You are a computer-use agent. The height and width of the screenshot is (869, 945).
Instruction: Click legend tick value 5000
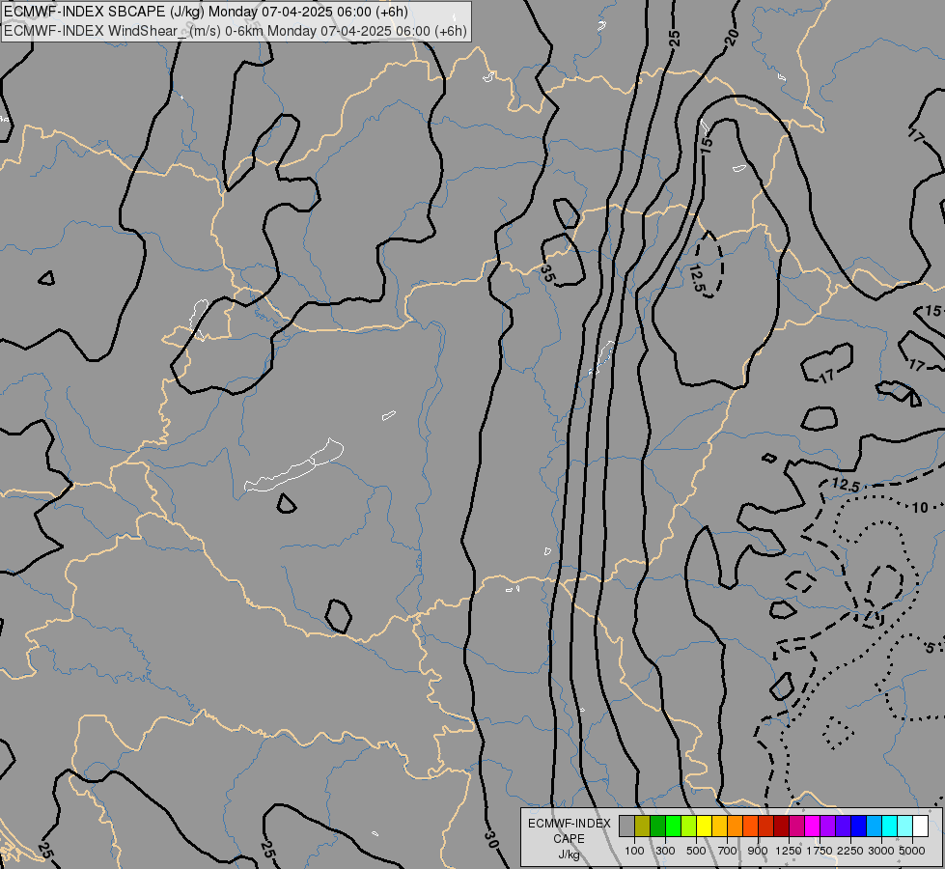pyautogui.click(x=912, y=851)
